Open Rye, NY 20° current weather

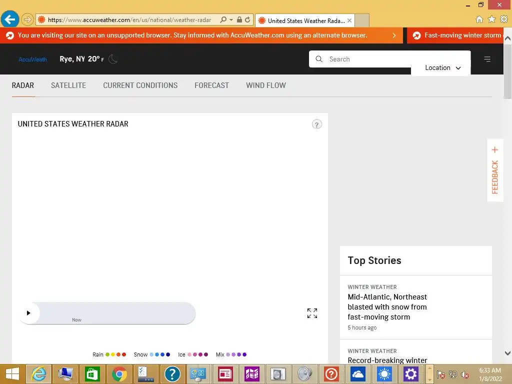tap(81, 59)
